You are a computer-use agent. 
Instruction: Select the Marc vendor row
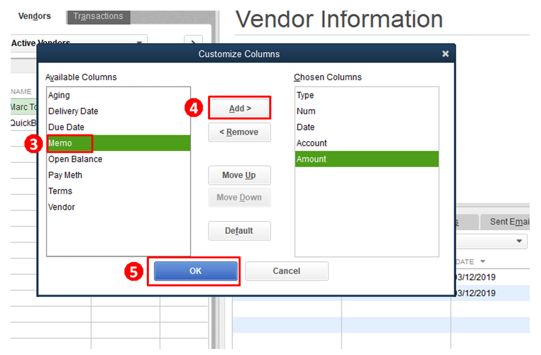tap(24, 107)
